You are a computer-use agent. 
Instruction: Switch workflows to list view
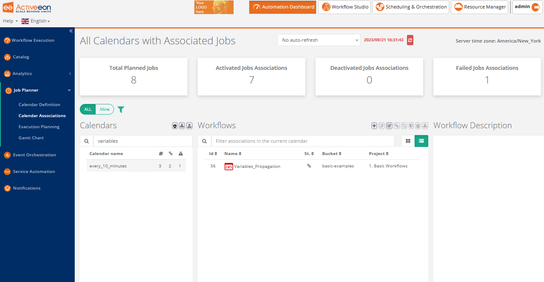[421, 141]
